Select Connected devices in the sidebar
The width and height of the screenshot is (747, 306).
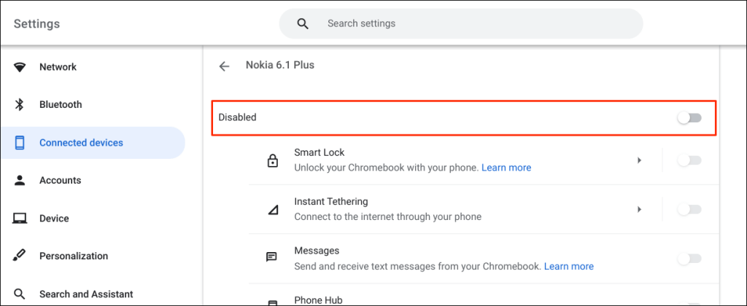pyautogui.click(x=81, y=143)
